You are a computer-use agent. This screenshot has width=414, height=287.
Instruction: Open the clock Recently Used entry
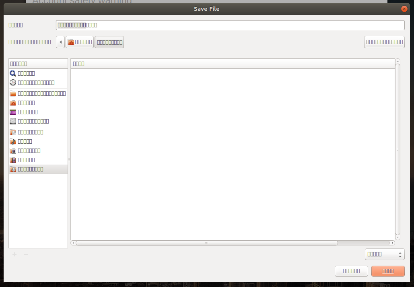coord(38,83)
